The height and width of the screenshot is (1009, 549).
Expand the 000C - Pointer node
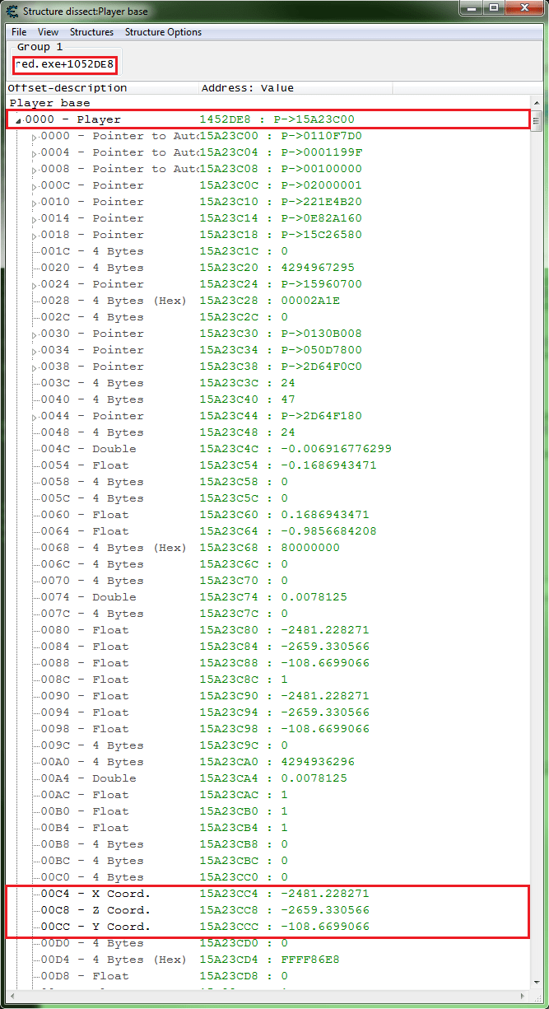(x=35, y=186)
